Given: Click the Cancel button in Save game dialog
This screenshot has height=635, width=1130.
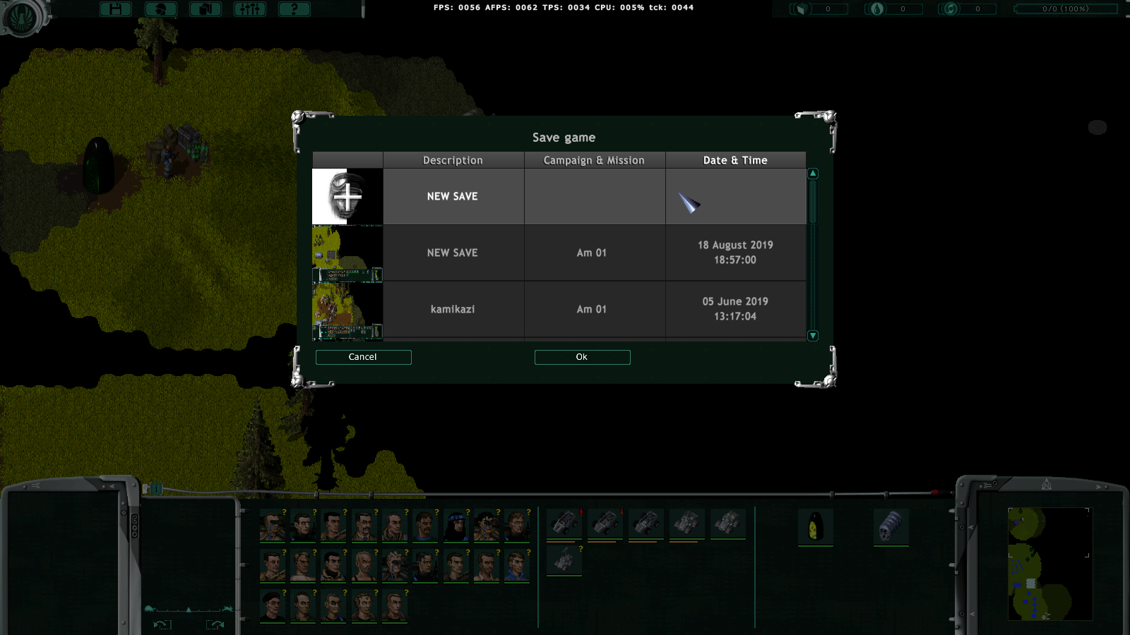Looking at the screenshot, I should point(363,357).
